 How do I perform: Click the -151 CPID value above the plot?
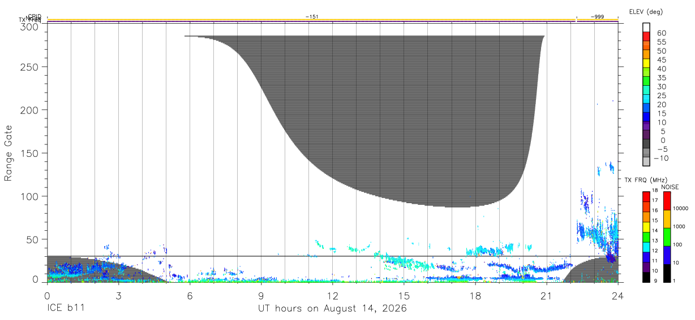[312, 17]
